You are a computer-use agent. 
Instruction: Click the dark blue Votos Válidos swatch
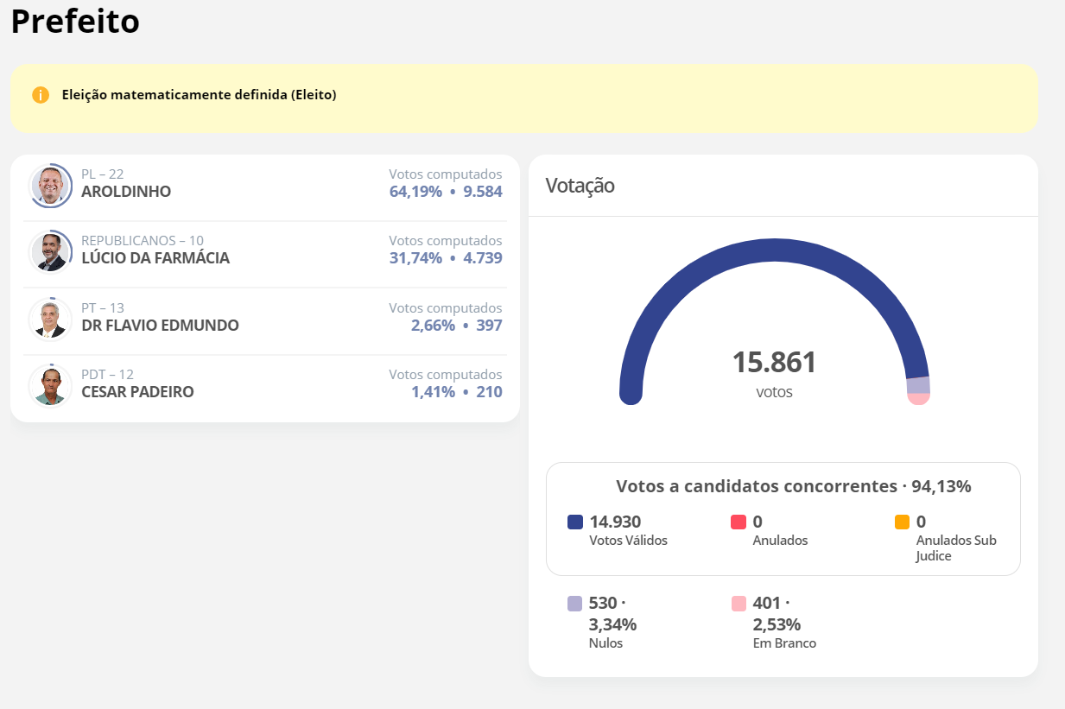point(575,522)
